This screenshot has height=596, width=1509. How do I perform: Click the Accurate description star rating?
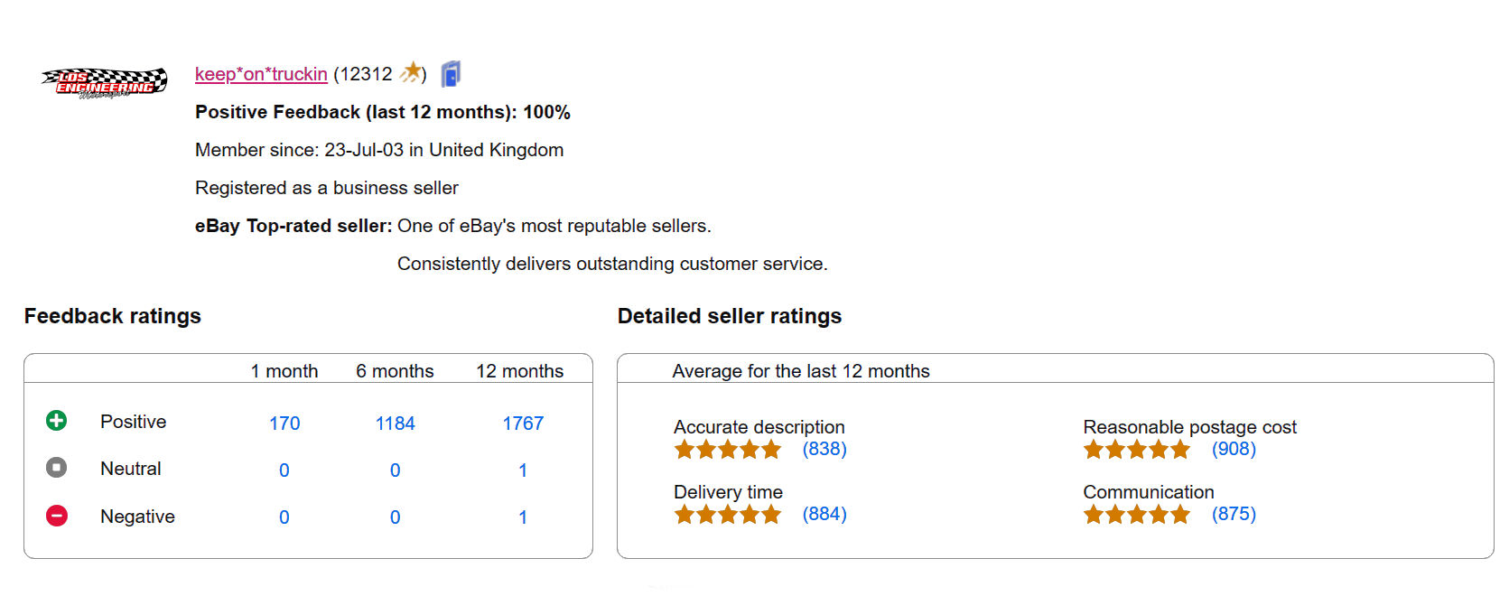727,450
